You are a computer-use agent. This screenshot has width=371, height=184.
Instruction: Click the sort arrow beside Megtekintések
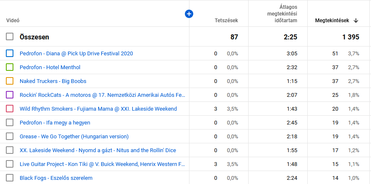[x=356, y=21]
